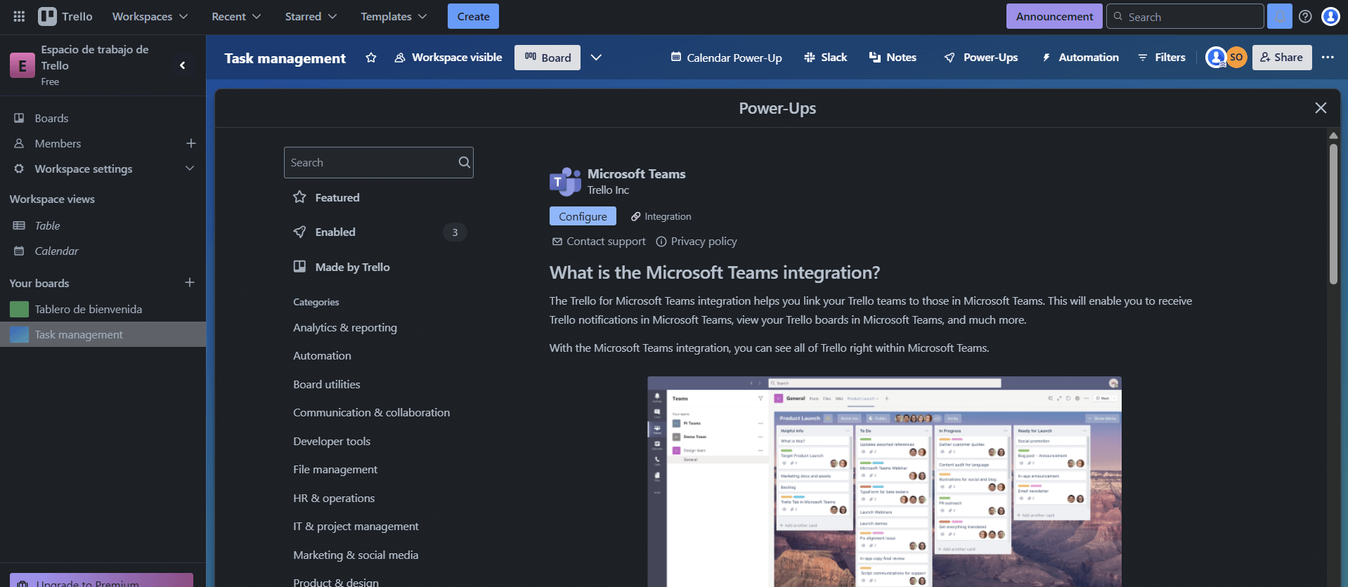
Task: Click the Power-Ups panel scrollbar
Action: tap(1333, 214)
